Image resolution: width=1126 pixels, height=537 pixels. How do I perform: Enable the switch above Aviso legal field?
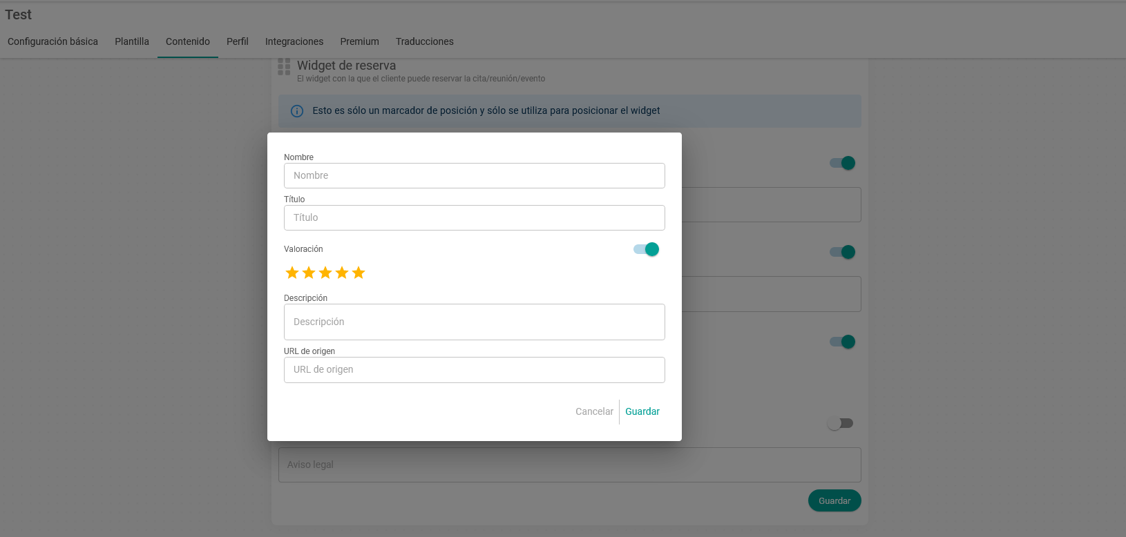tap(841, 423)
